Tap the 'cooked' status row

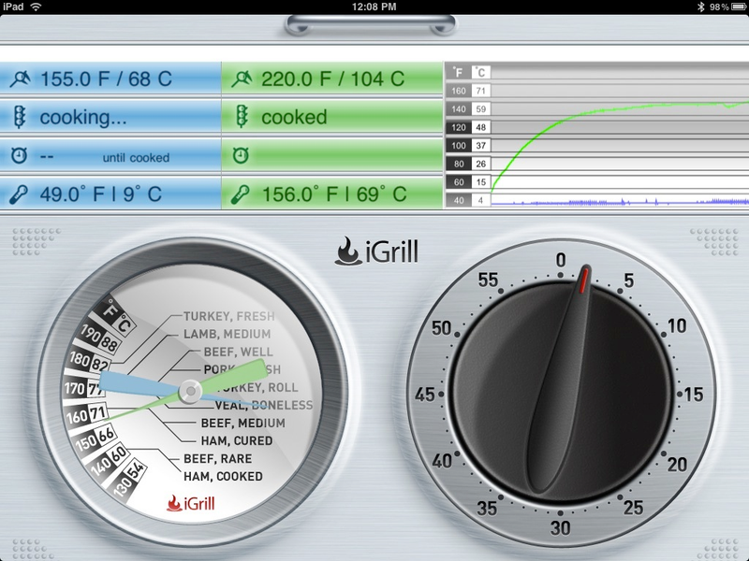[x=332, y=117]
